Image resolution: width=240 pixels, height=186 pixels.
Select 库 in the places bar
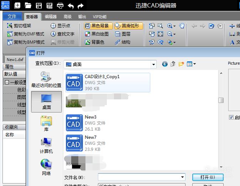pyautogui.click(x=46, y=124)
